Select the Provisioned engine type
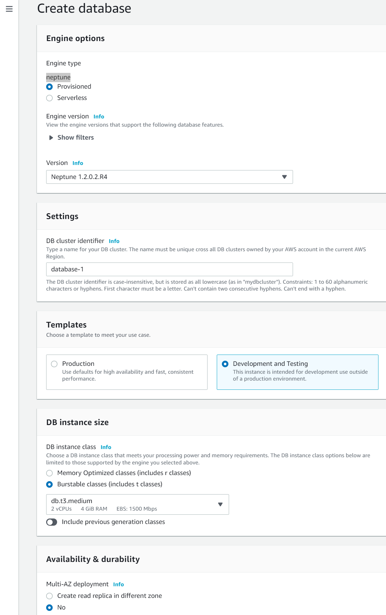Image resolution: width=386 pixels, height=615 pixels. pos(50,87)
